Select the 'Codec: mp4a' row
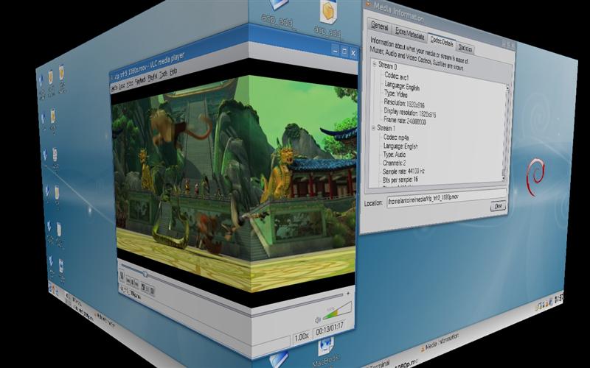The width and height of the screenshot is (590, 368). coord(396,137)
